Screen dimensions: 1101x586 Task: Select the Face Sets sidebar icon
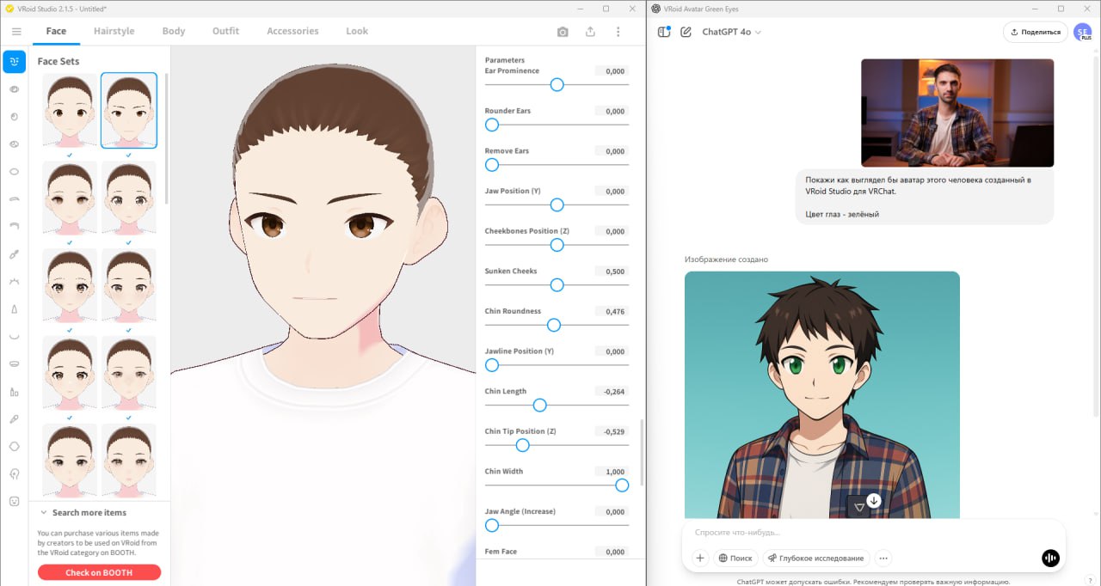click(14, 62)
